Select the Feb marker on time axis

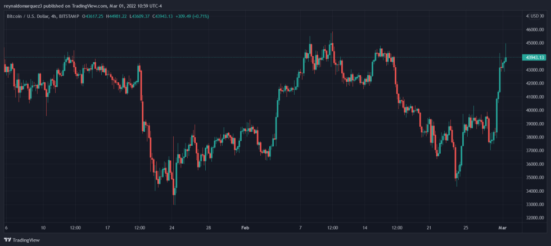[244, 228]
